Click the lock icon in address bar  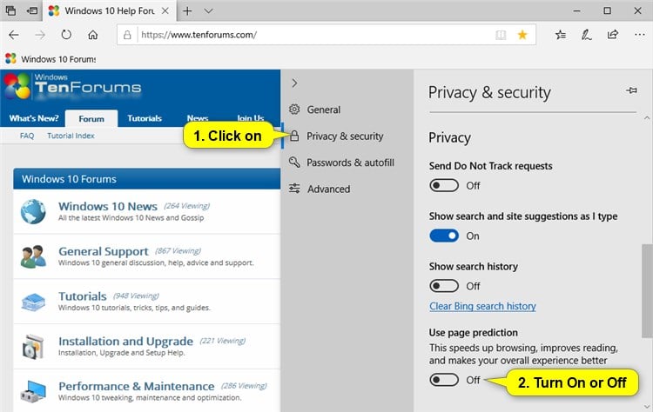pyautogui.click(x=127, y=35)
